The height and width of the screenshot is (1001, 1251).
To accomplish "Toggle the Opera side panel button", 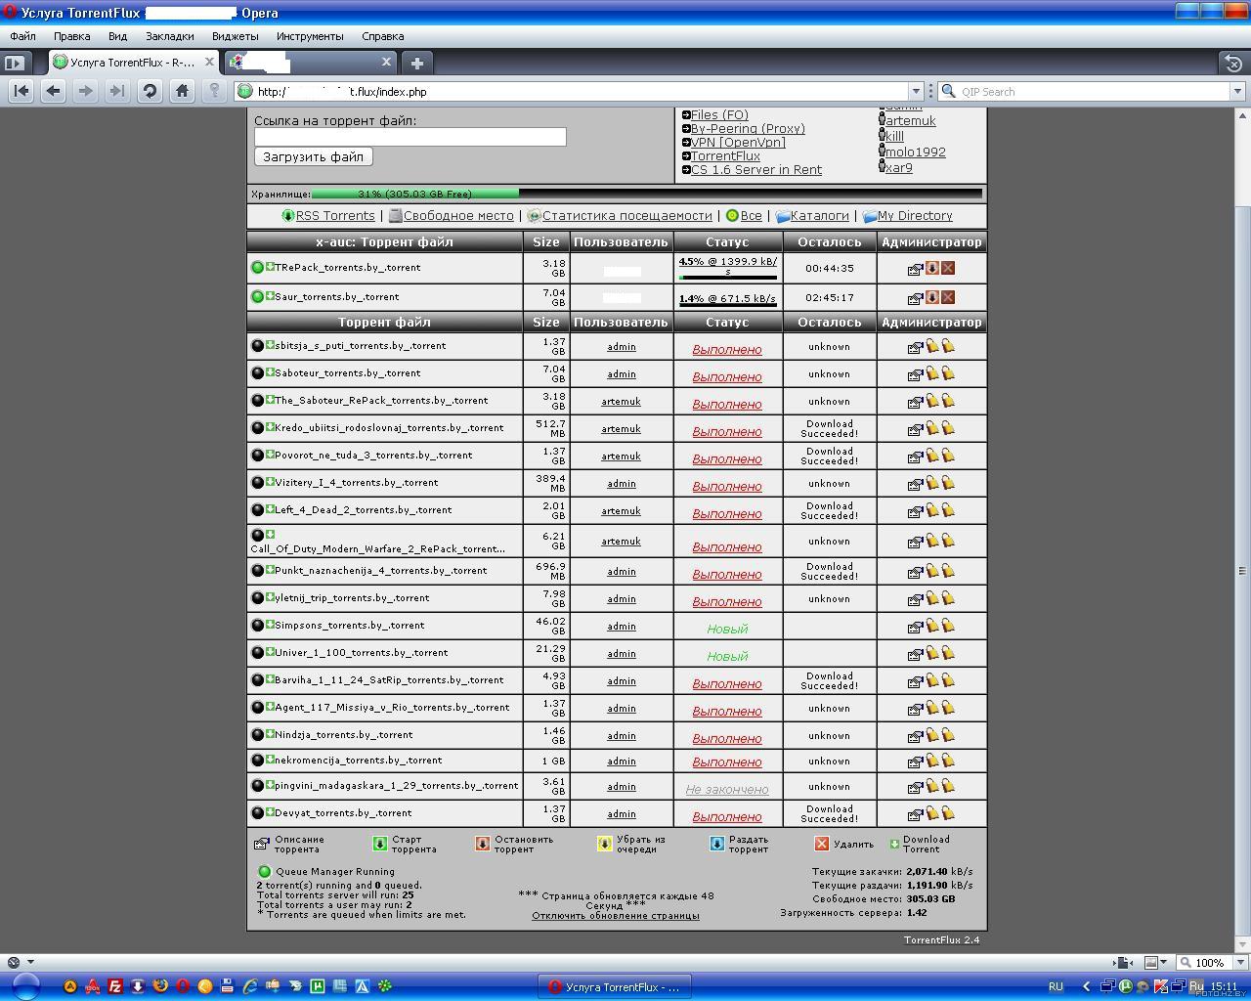I will point(14,63).
